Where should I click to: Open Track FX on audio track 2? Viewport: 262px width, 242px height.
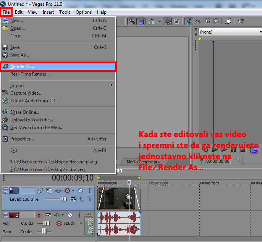pyautogui.click(x=57, y=215)
